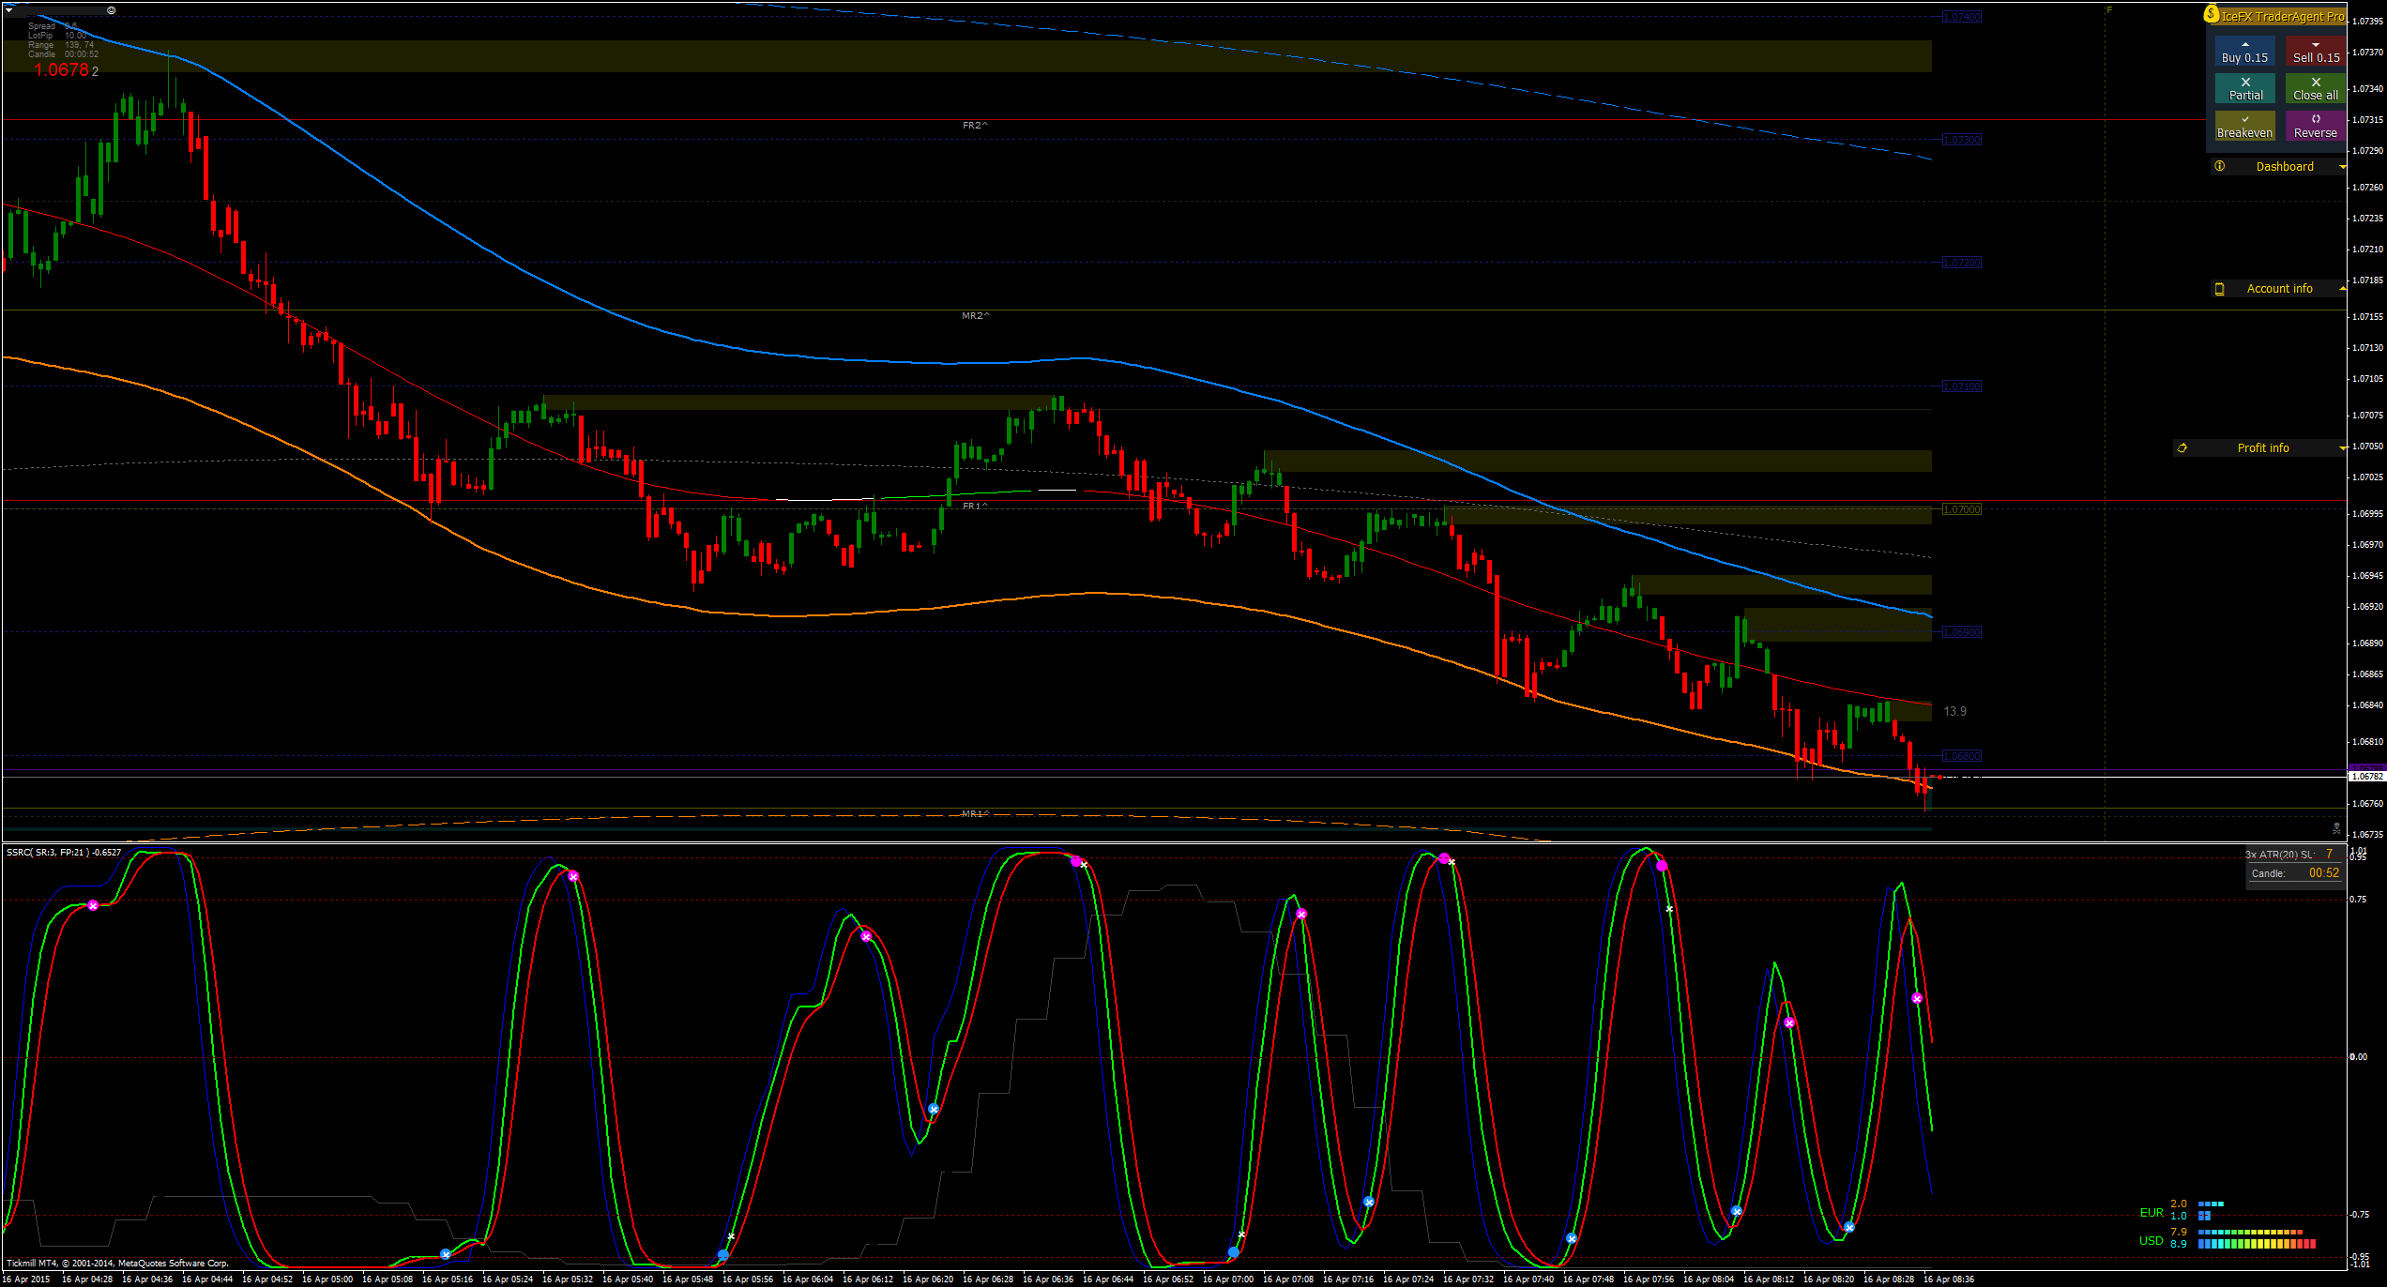The image size is (2387, 1287).
Task: Open the top-left chart dropdown triangle
Action: [x=9, y=10]
